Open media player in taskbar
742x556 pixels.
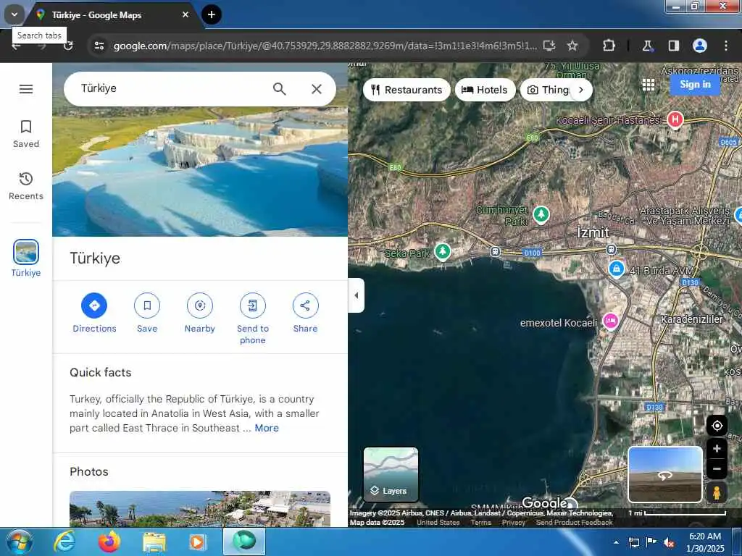click(x=197, y=542)
